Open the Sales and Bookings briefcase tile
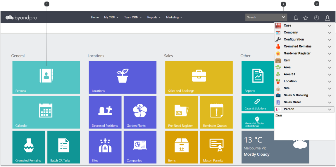The height and width of the screenshot is (167, 336). [x=199, y=77]
